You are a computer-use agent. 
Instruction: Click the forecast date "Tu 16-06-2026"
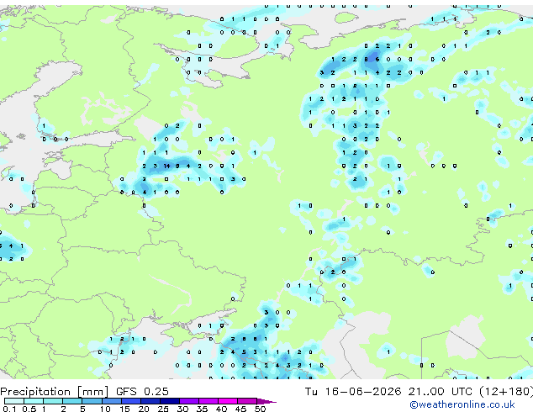pos(353,392)
